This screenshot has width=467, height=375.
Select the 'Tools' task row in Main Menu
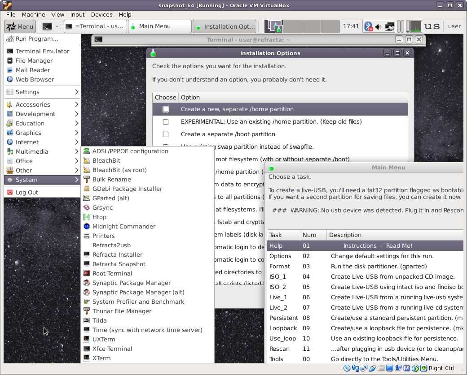pyautogui.click(x=365, y=359)
